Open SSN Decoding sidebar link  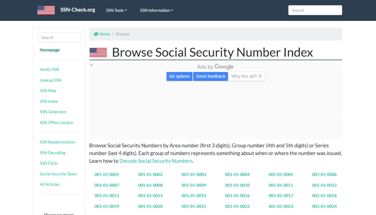tap(53, 153)
